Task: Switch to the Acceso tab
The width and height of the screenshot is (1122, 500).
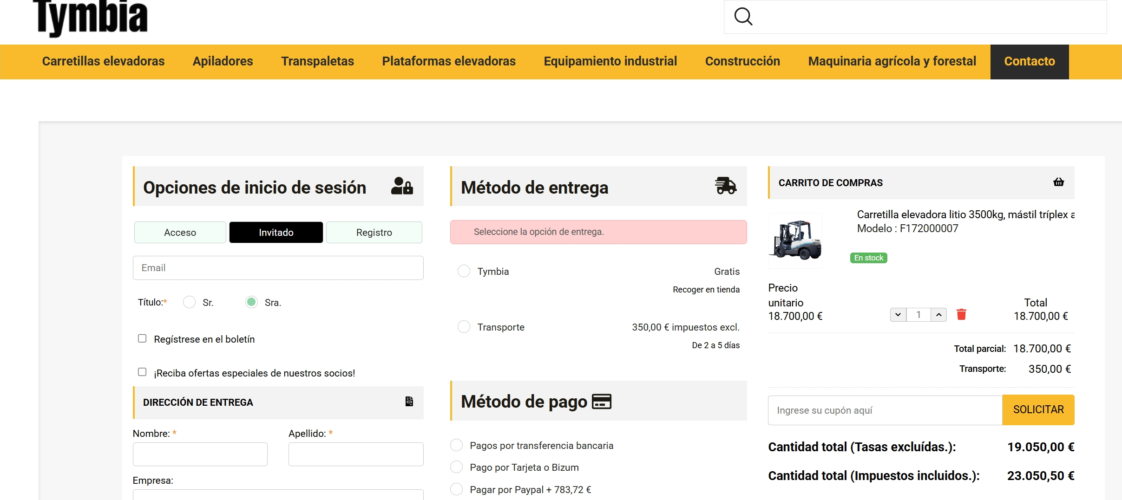Action: coord(180,232)
